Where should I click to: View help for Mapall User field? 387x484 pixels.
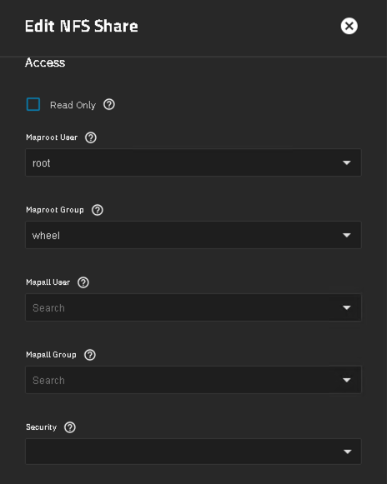click(83, 282)
